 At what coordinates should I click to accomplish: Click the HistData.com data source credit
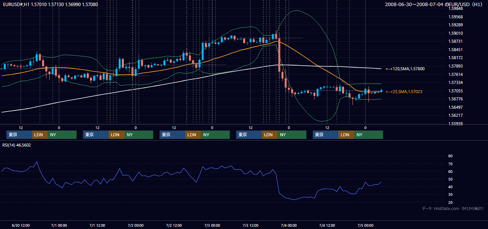coord(452,208)
